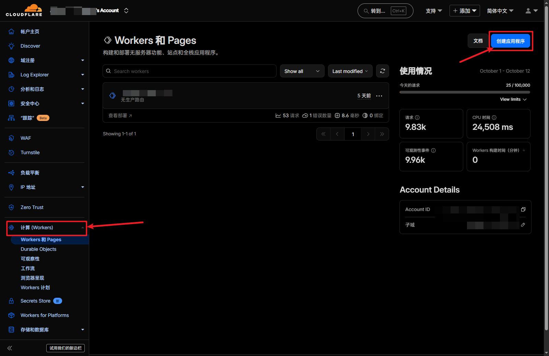Refresh the workers list
The image size is (549, 356).
pos(382,71)
